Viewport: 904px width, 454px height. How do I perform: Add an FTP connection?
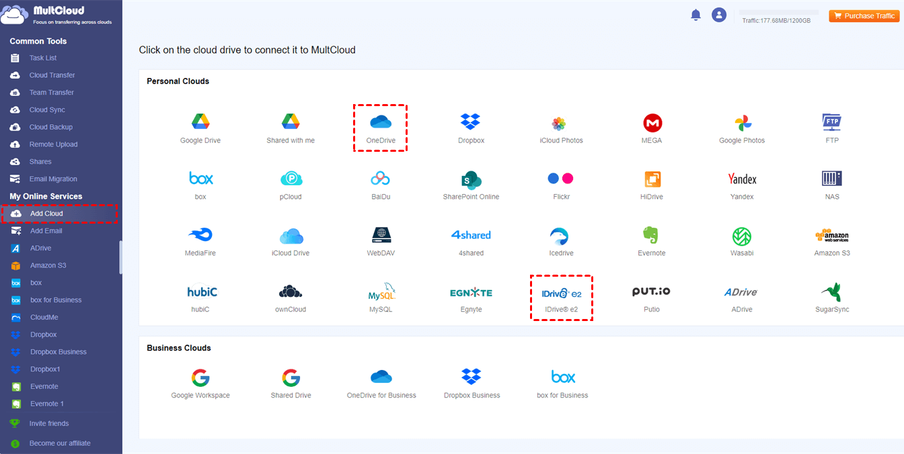[832, 128]
